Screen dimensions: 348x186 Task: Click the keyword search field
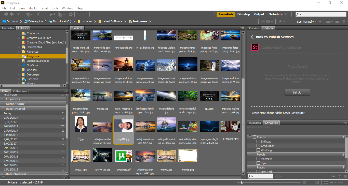coord(260,176)
